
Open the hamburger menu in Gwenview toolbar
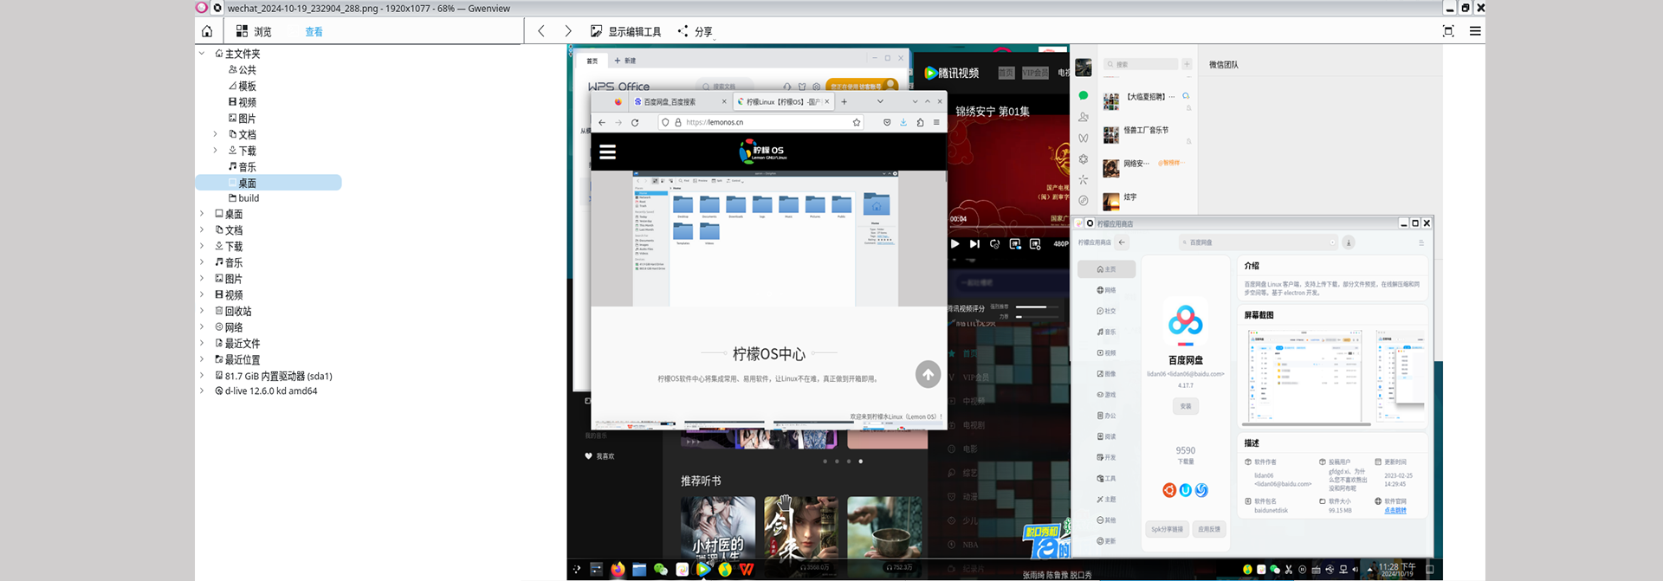tap(1475, 31)
